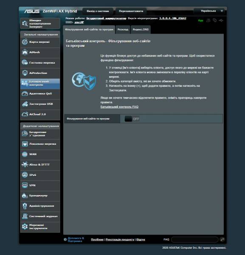Open AiMesh menu item
The height and width of the screenshot is (255, 245).
click(x=40, y=52)
